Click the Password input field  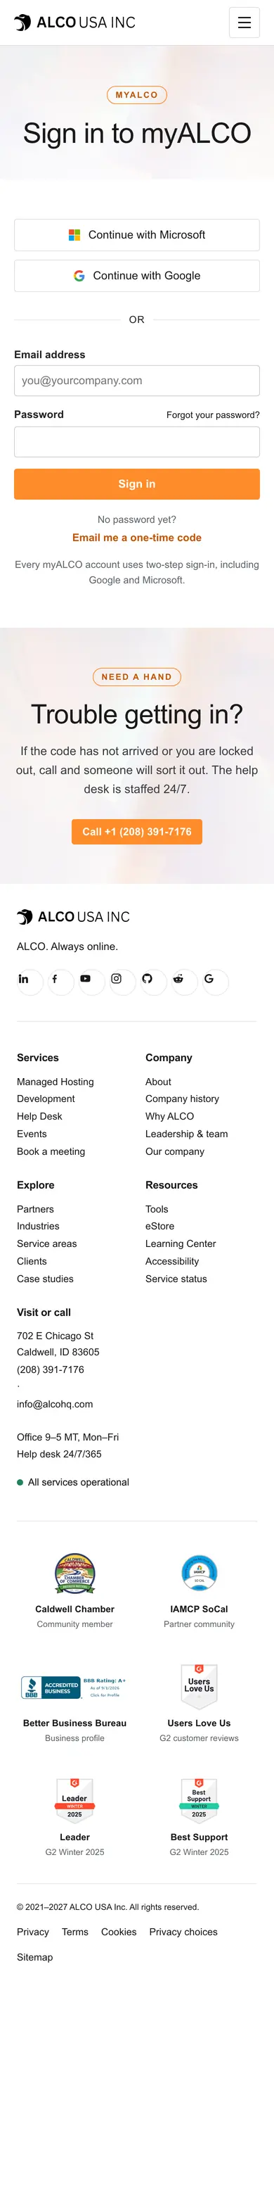pos(137,442)
